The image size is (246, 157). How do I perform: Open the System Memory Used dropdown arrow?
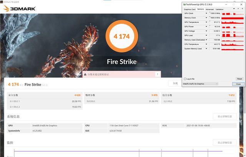coord(206,49)
